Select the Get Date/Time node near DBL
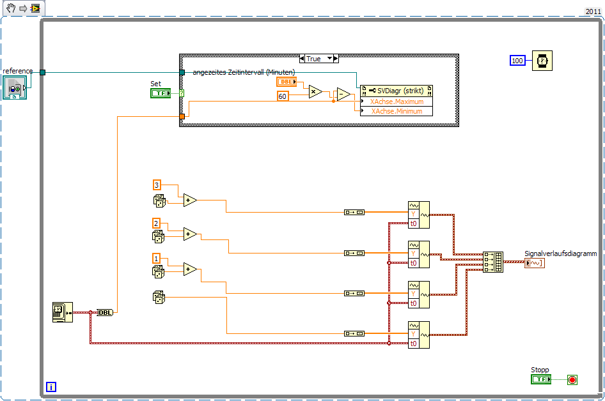Image resolution: width=605 pixels, height=401 pixels. tap(63, 312)
